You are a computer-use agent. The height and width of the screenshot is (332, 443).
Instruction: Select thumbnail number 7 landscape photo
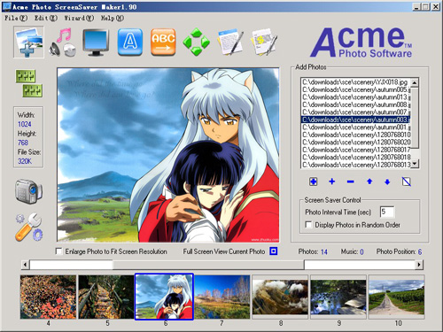(222, 297)
